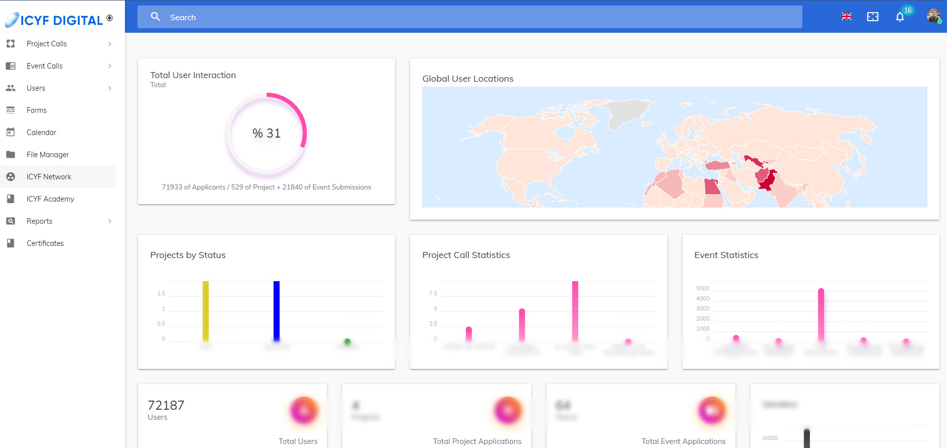Click the dark red country on the map
Viewport: 947px width, 448px height.
tap(767, 181)
